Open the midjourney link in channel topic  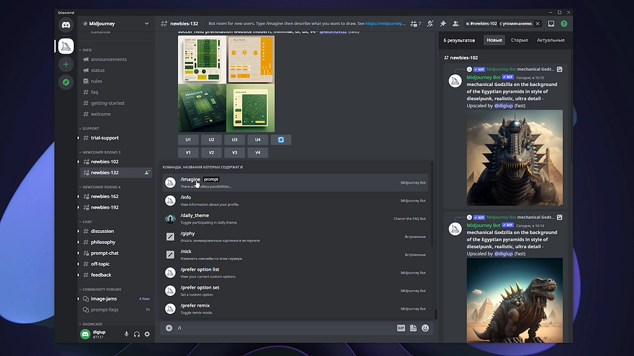coord(386,24)
